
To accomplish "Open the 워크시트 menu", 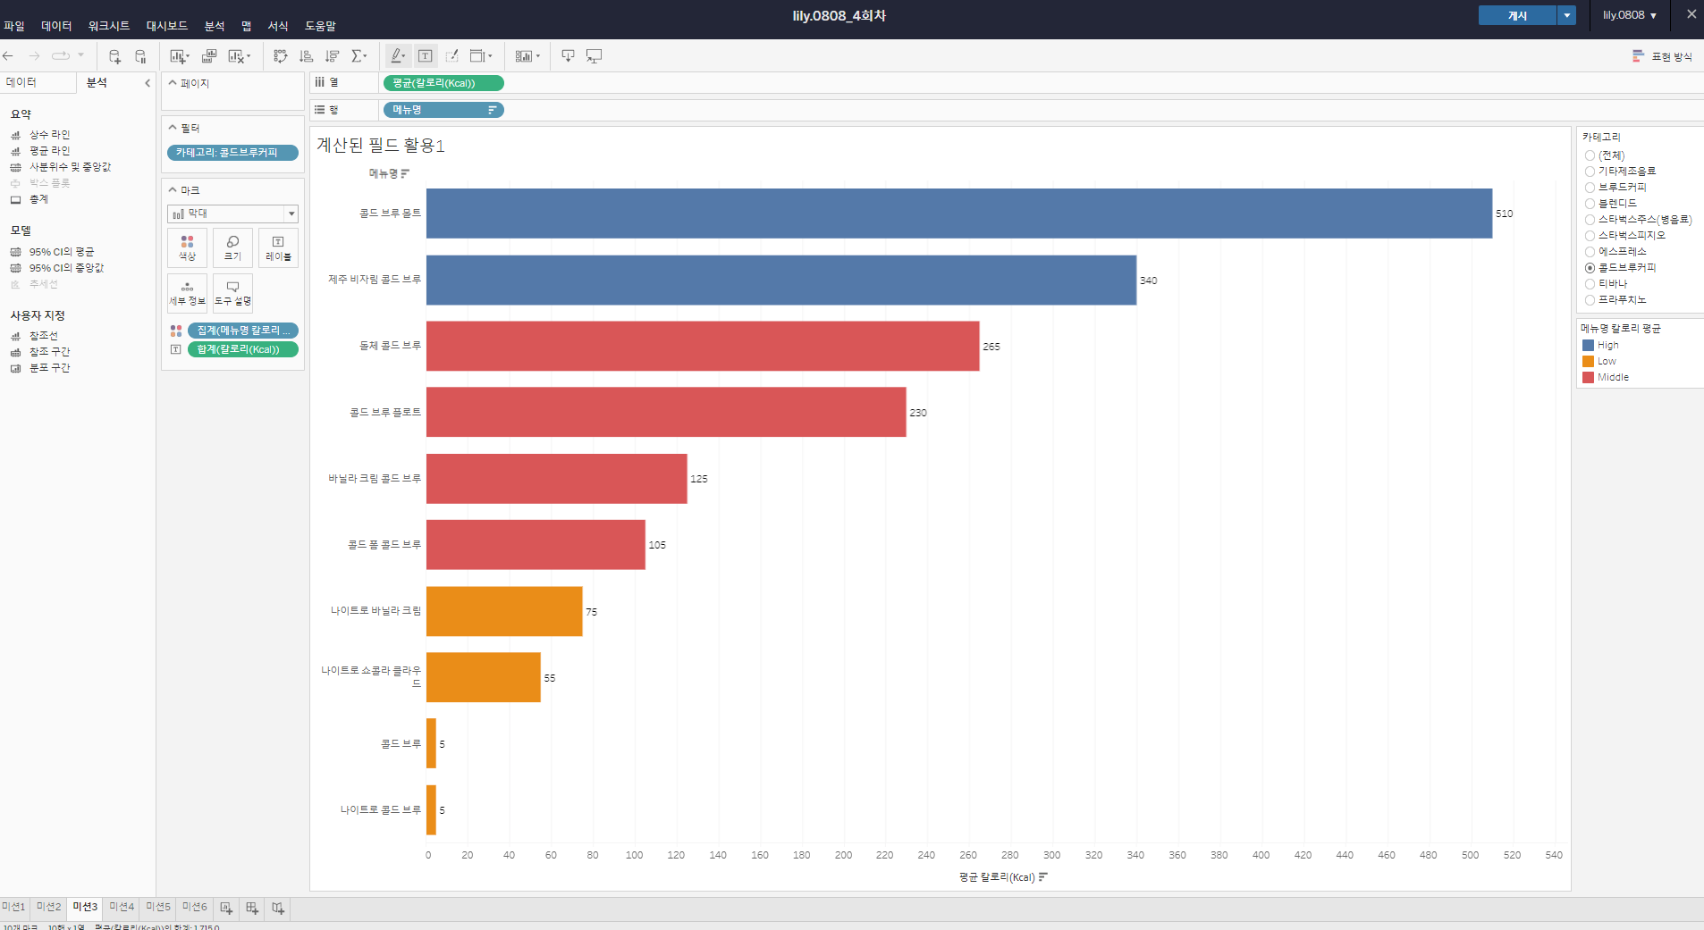I will (109, 26).
